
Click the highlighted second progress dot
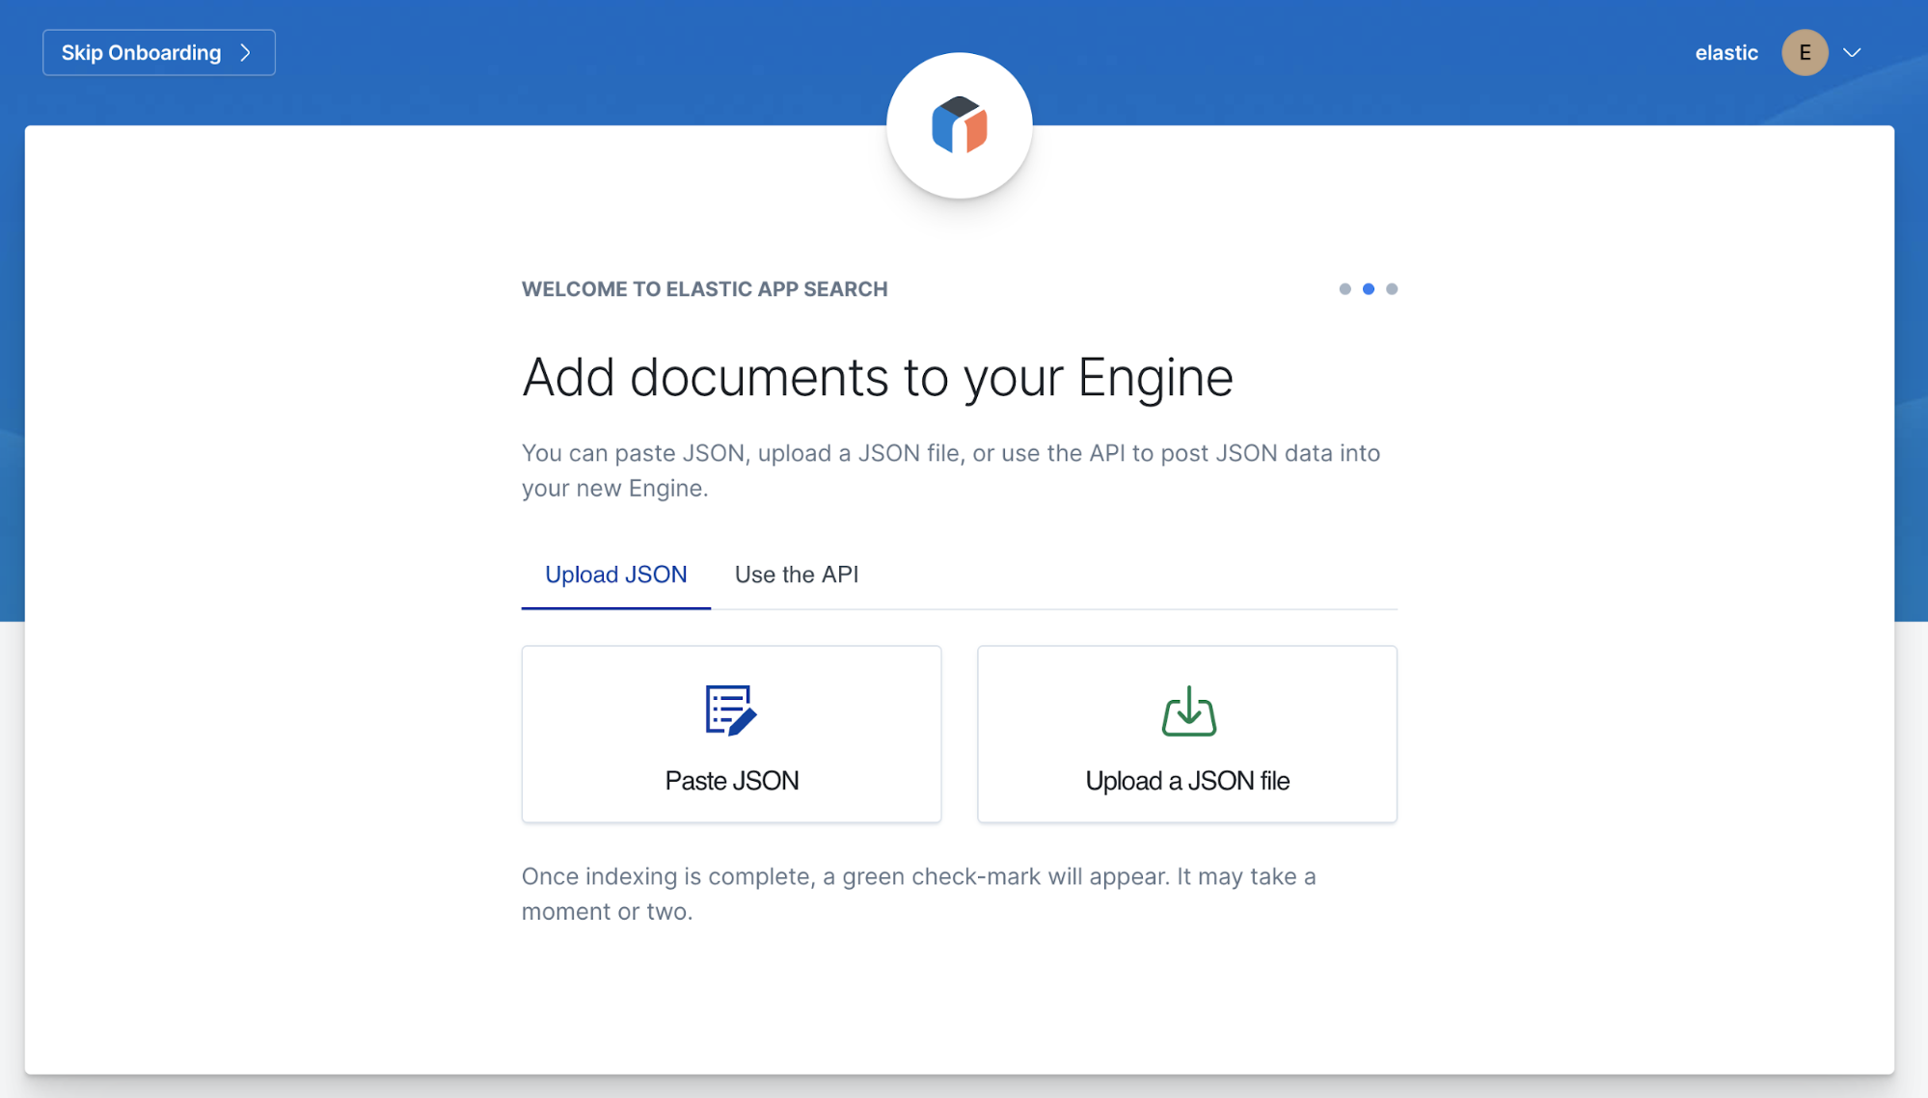1368,288
